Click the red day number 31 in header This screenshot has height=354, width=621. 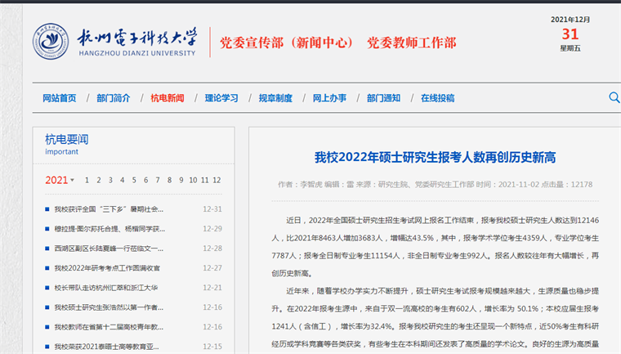point(570,34)
